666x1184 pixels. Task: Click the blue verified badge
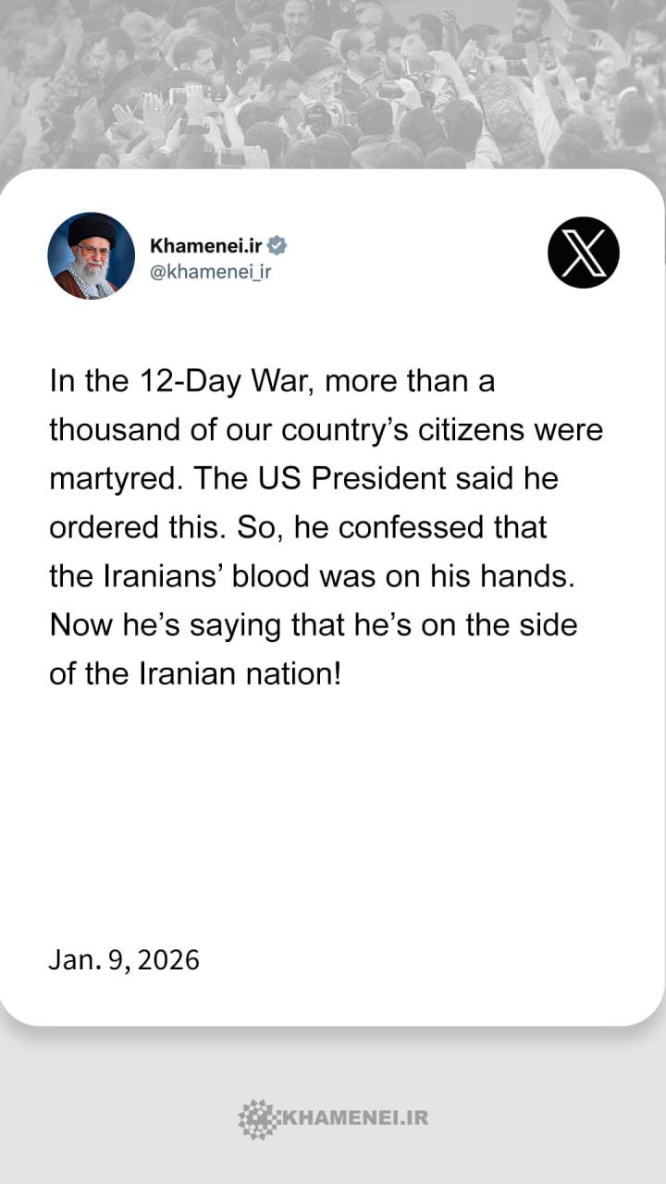click(277, 246)
